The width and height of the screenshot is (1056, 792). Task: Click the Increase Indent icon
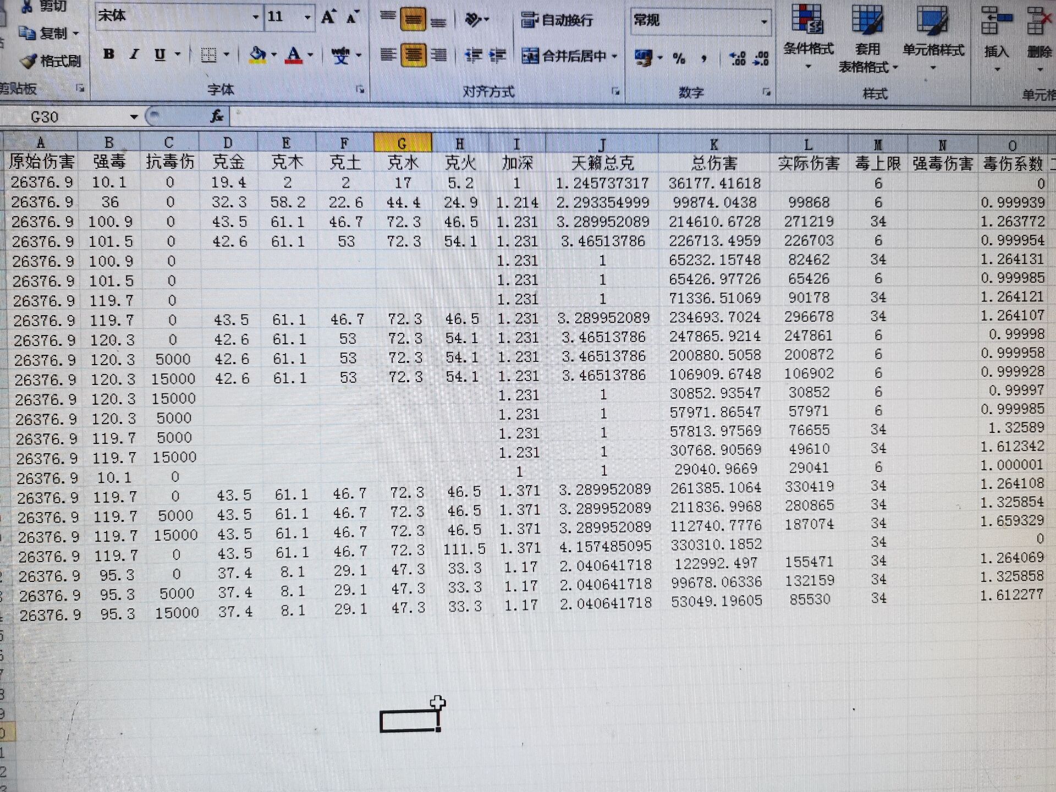(498, 56)
